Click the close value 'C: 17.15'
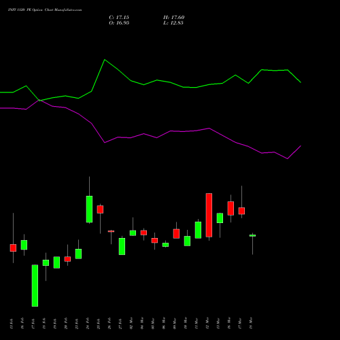This screenshot has width=340, height=340. 119,18
